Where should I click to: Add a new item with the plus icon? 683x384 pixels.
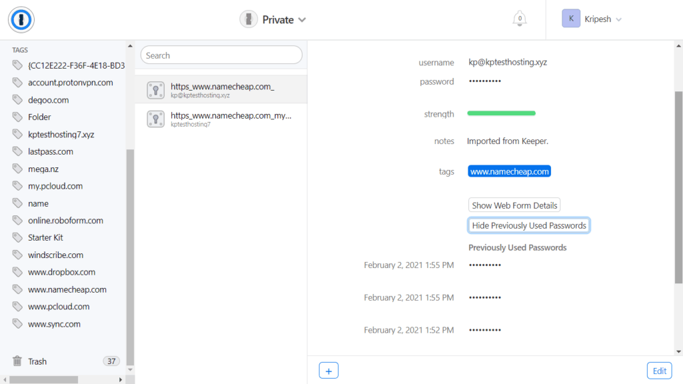[328, 370]
